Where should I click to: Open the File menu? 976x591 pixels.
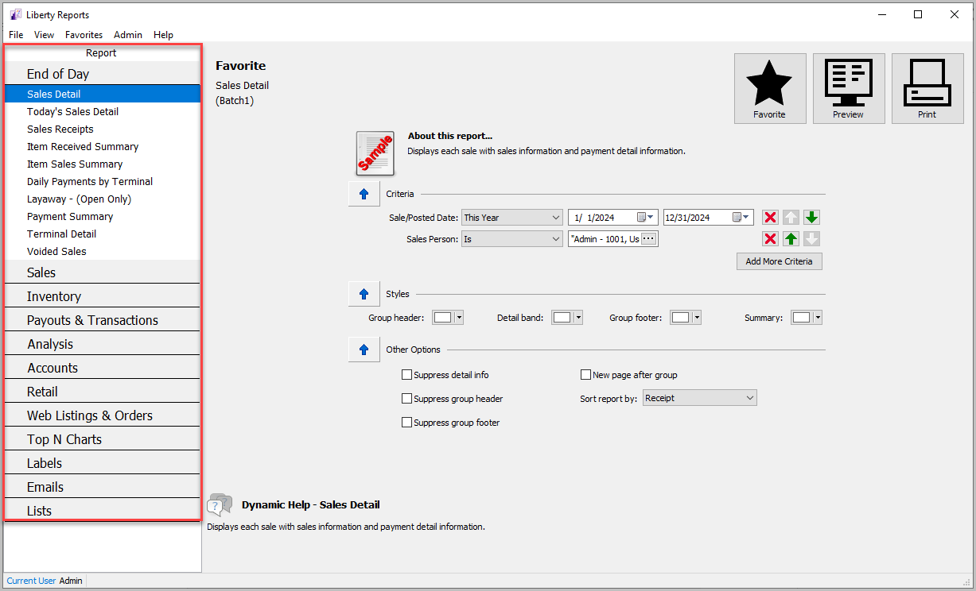click(16, 35)
